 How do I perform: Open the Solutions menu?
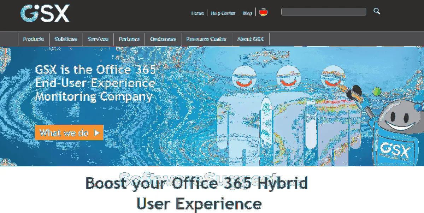[x=66, y=39]
